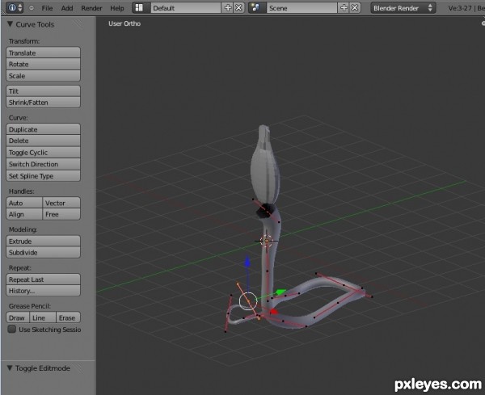
Task: Open the Add menu
Action: (x=67, y=8)
